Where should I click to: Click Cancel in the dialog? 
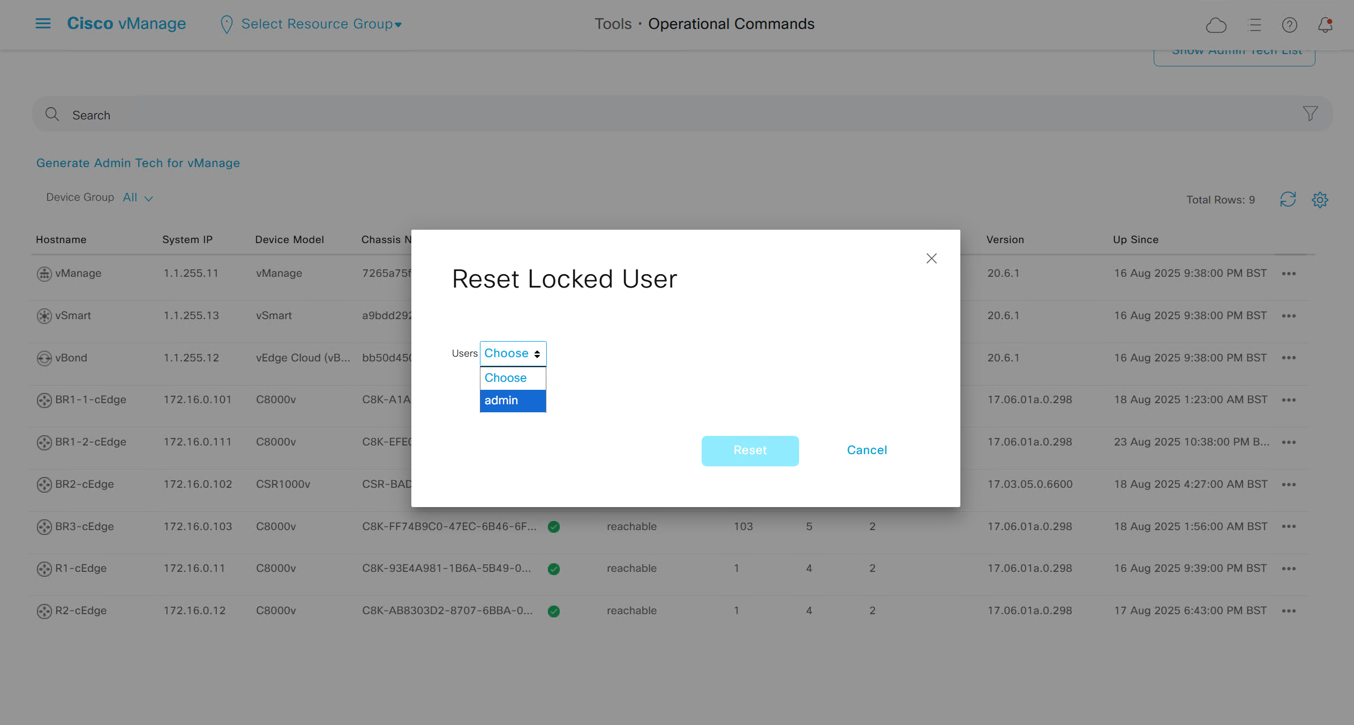(867, 450)
